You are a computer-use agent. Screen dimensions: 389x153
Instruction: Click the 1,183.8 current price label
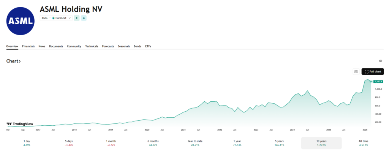tap(378, 82)
